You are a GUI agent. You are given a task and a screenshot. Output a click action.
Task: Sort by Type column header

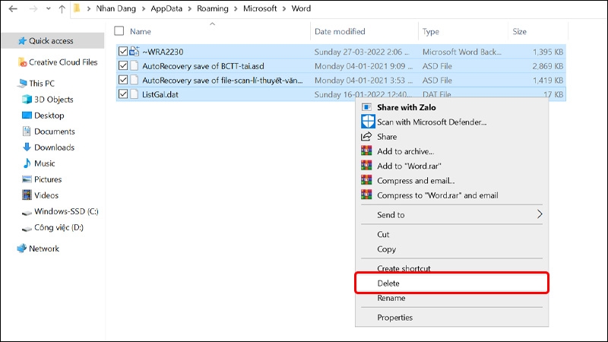[x=431, y=31]
